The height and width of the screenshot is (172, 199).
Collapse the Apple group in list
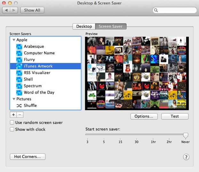pos(14,40)
